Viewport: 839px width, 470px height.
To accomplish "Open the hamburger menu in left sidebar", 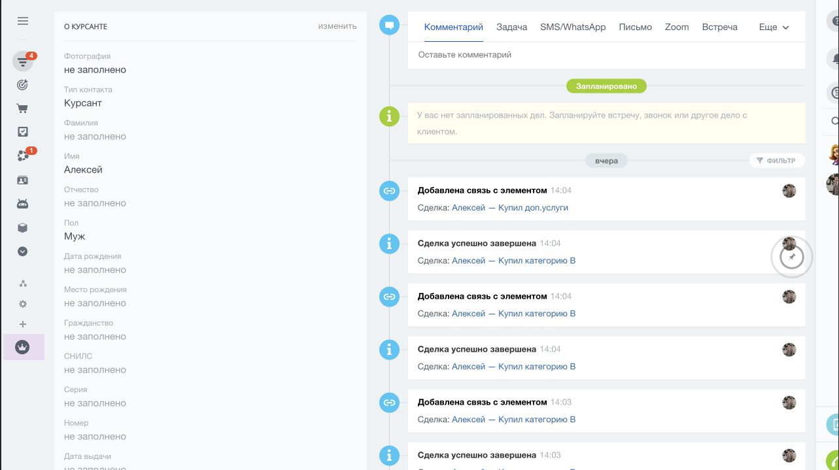I will coord(23,21).
